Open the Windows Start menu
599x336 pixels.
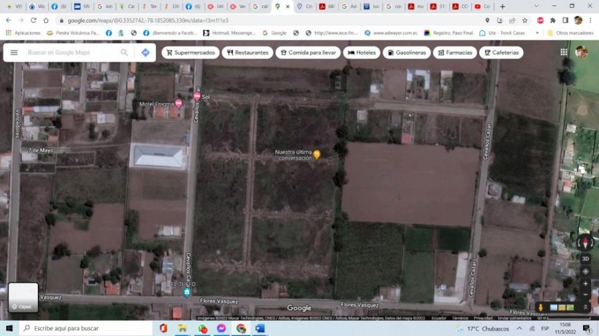point(9,328)
